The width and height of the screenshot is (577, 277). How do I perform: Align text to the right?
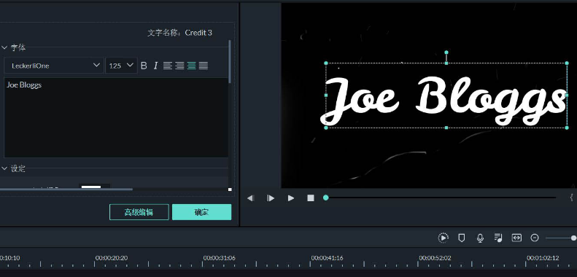[x=179, y=66]
